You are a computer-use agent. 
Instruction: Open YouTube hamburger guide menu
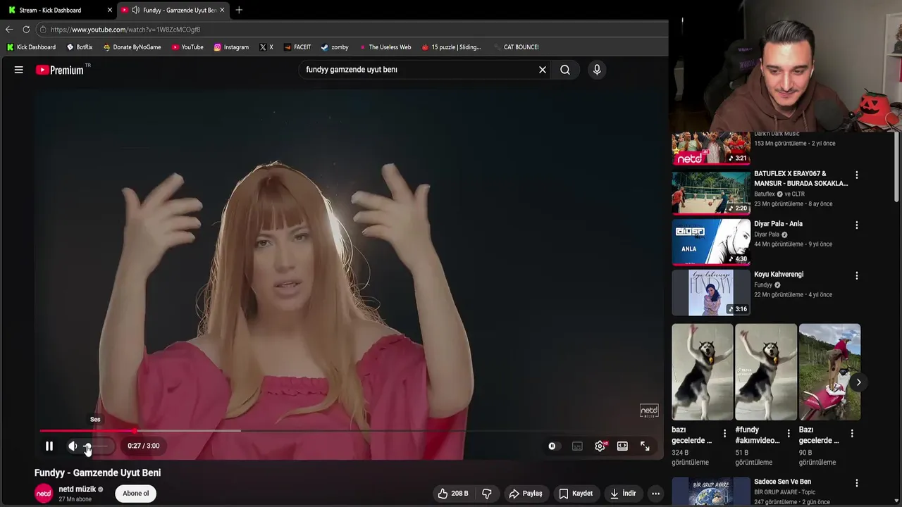pos(19,70)
